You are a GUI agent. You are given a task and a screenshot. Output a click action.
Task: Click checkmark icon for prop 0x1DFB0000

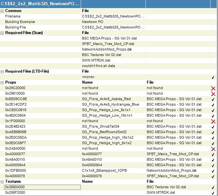(213, 171)
